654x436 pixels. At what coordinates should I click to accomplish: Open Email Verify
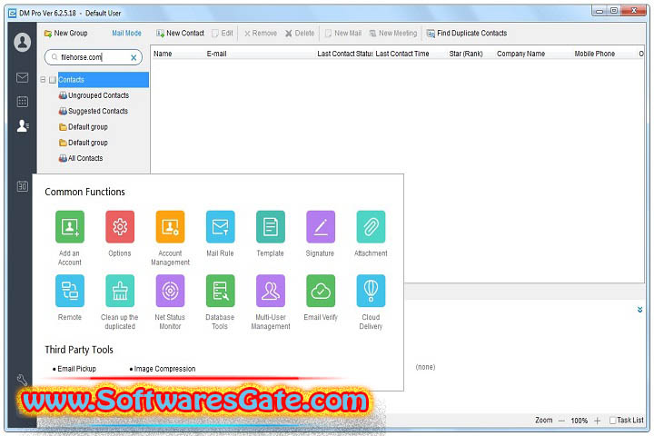(x=321, y=291)
